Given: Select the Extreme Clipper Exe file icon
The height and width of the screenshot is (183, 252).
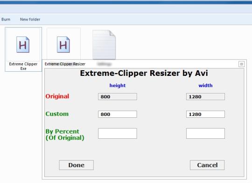Looking at the screenshot, I should point(23,45).
